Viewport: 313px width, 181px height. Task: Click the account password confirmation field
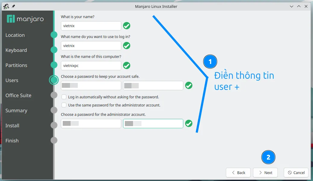[153, 86]
